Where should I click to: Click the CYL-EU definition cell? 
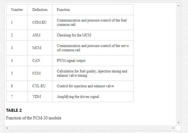coord(40,86)
